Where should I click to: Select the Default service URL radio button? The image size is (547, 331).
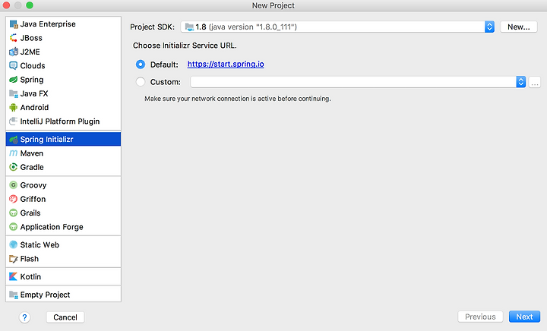pos(141,65)
